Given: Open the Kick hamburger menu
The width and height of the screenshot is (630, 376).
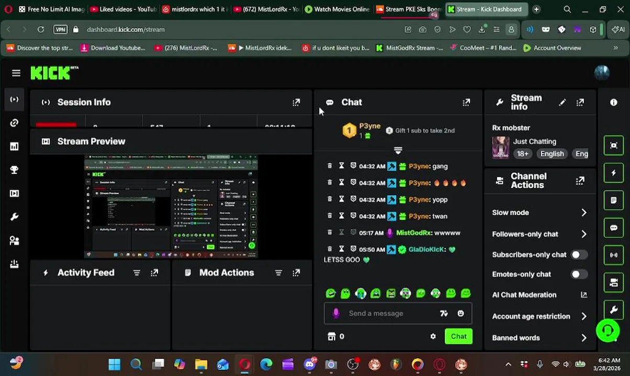Looking at the screenshot, I should [x=16, y=73].
